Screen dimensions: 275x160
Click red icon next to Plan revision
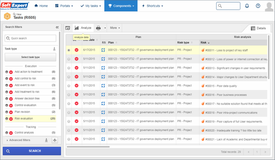11,112
